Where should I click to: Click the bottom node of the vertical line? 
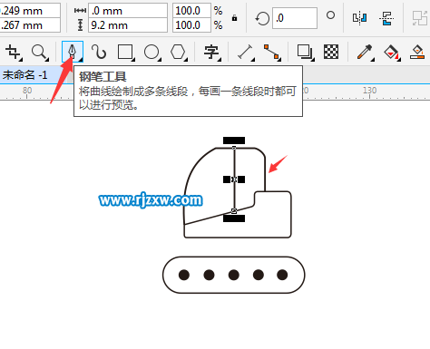(x=234, y=210)
